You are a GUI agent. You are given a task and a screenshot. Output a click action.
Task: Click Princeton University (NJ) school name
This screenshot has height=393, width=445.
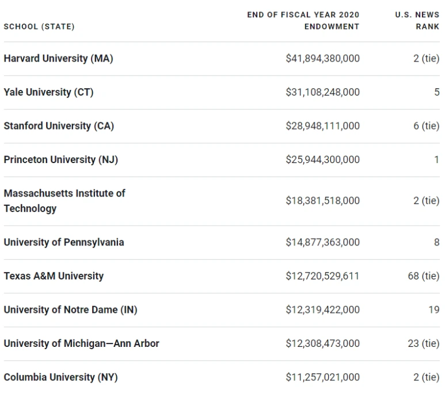click(60, 160)
